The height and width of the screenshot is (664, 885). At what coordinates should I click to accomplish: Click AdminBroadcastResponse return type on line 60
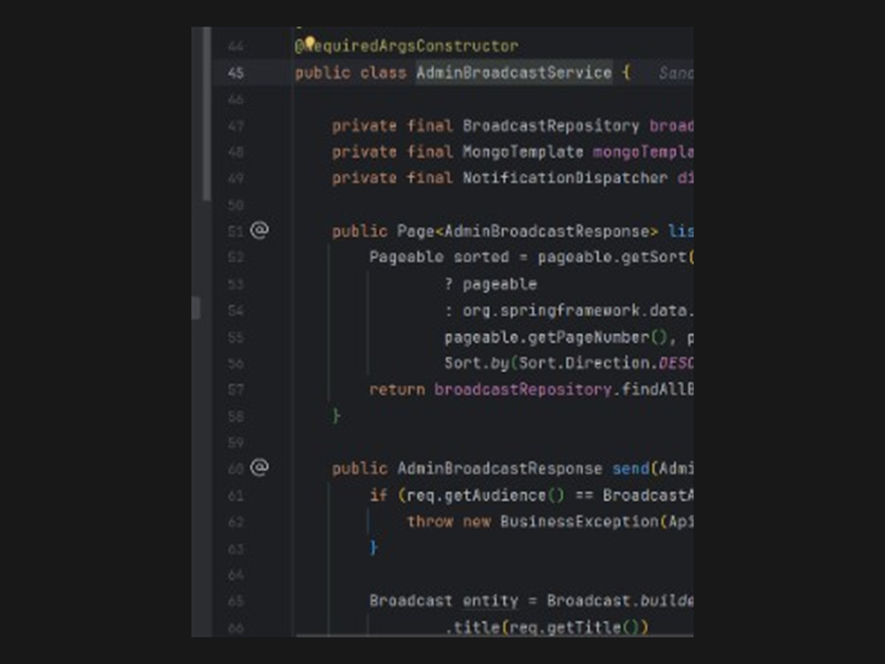click(x=499, y=468)
